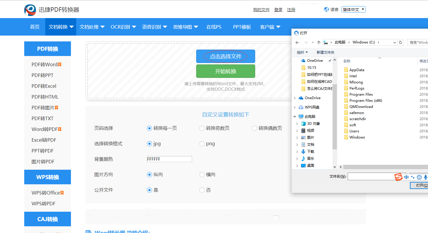428x233 pixels.
Task: Click the Sogou emoji smiley icon
Action: 419,177
